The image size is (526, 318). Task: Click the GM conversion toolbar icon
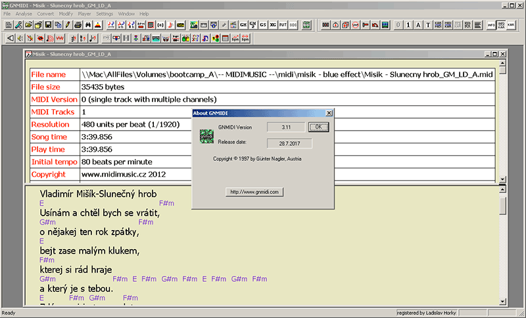pyautogui.click(x=243, y=25)
